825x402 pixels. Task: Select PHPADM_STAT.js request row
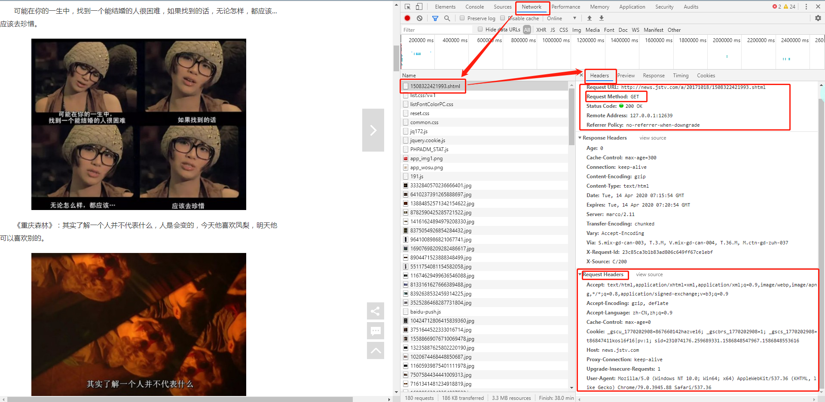point(485,149)
